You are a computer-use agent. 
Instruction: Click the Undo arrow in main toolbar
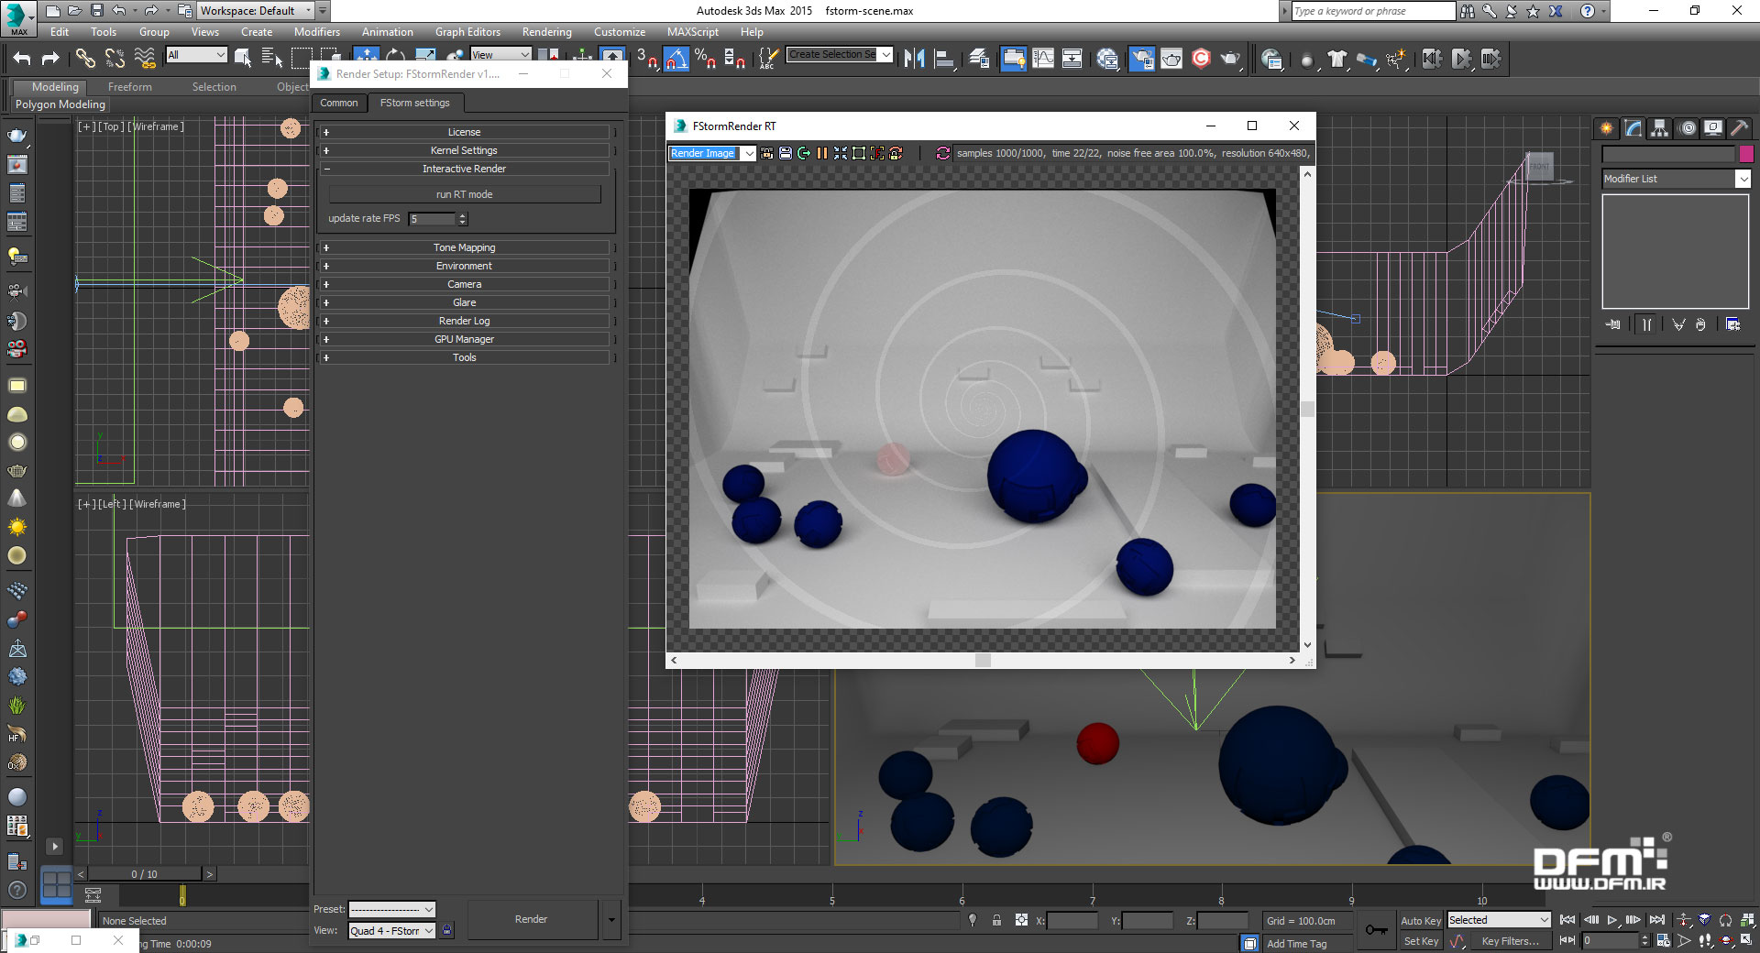point(22,59)
